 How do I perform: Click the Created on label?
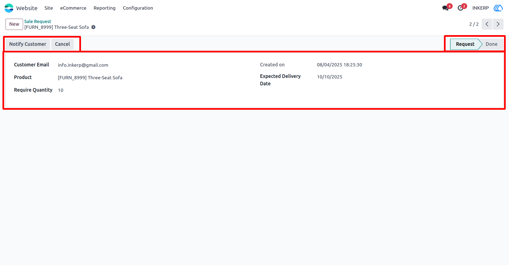click(272, 65)
